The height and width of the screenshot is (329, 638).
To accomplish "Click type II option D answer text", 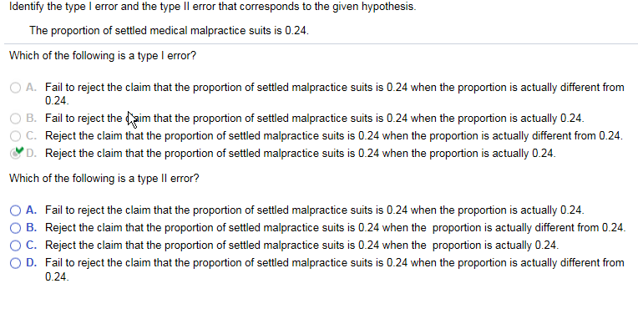I will click(335, 269).
